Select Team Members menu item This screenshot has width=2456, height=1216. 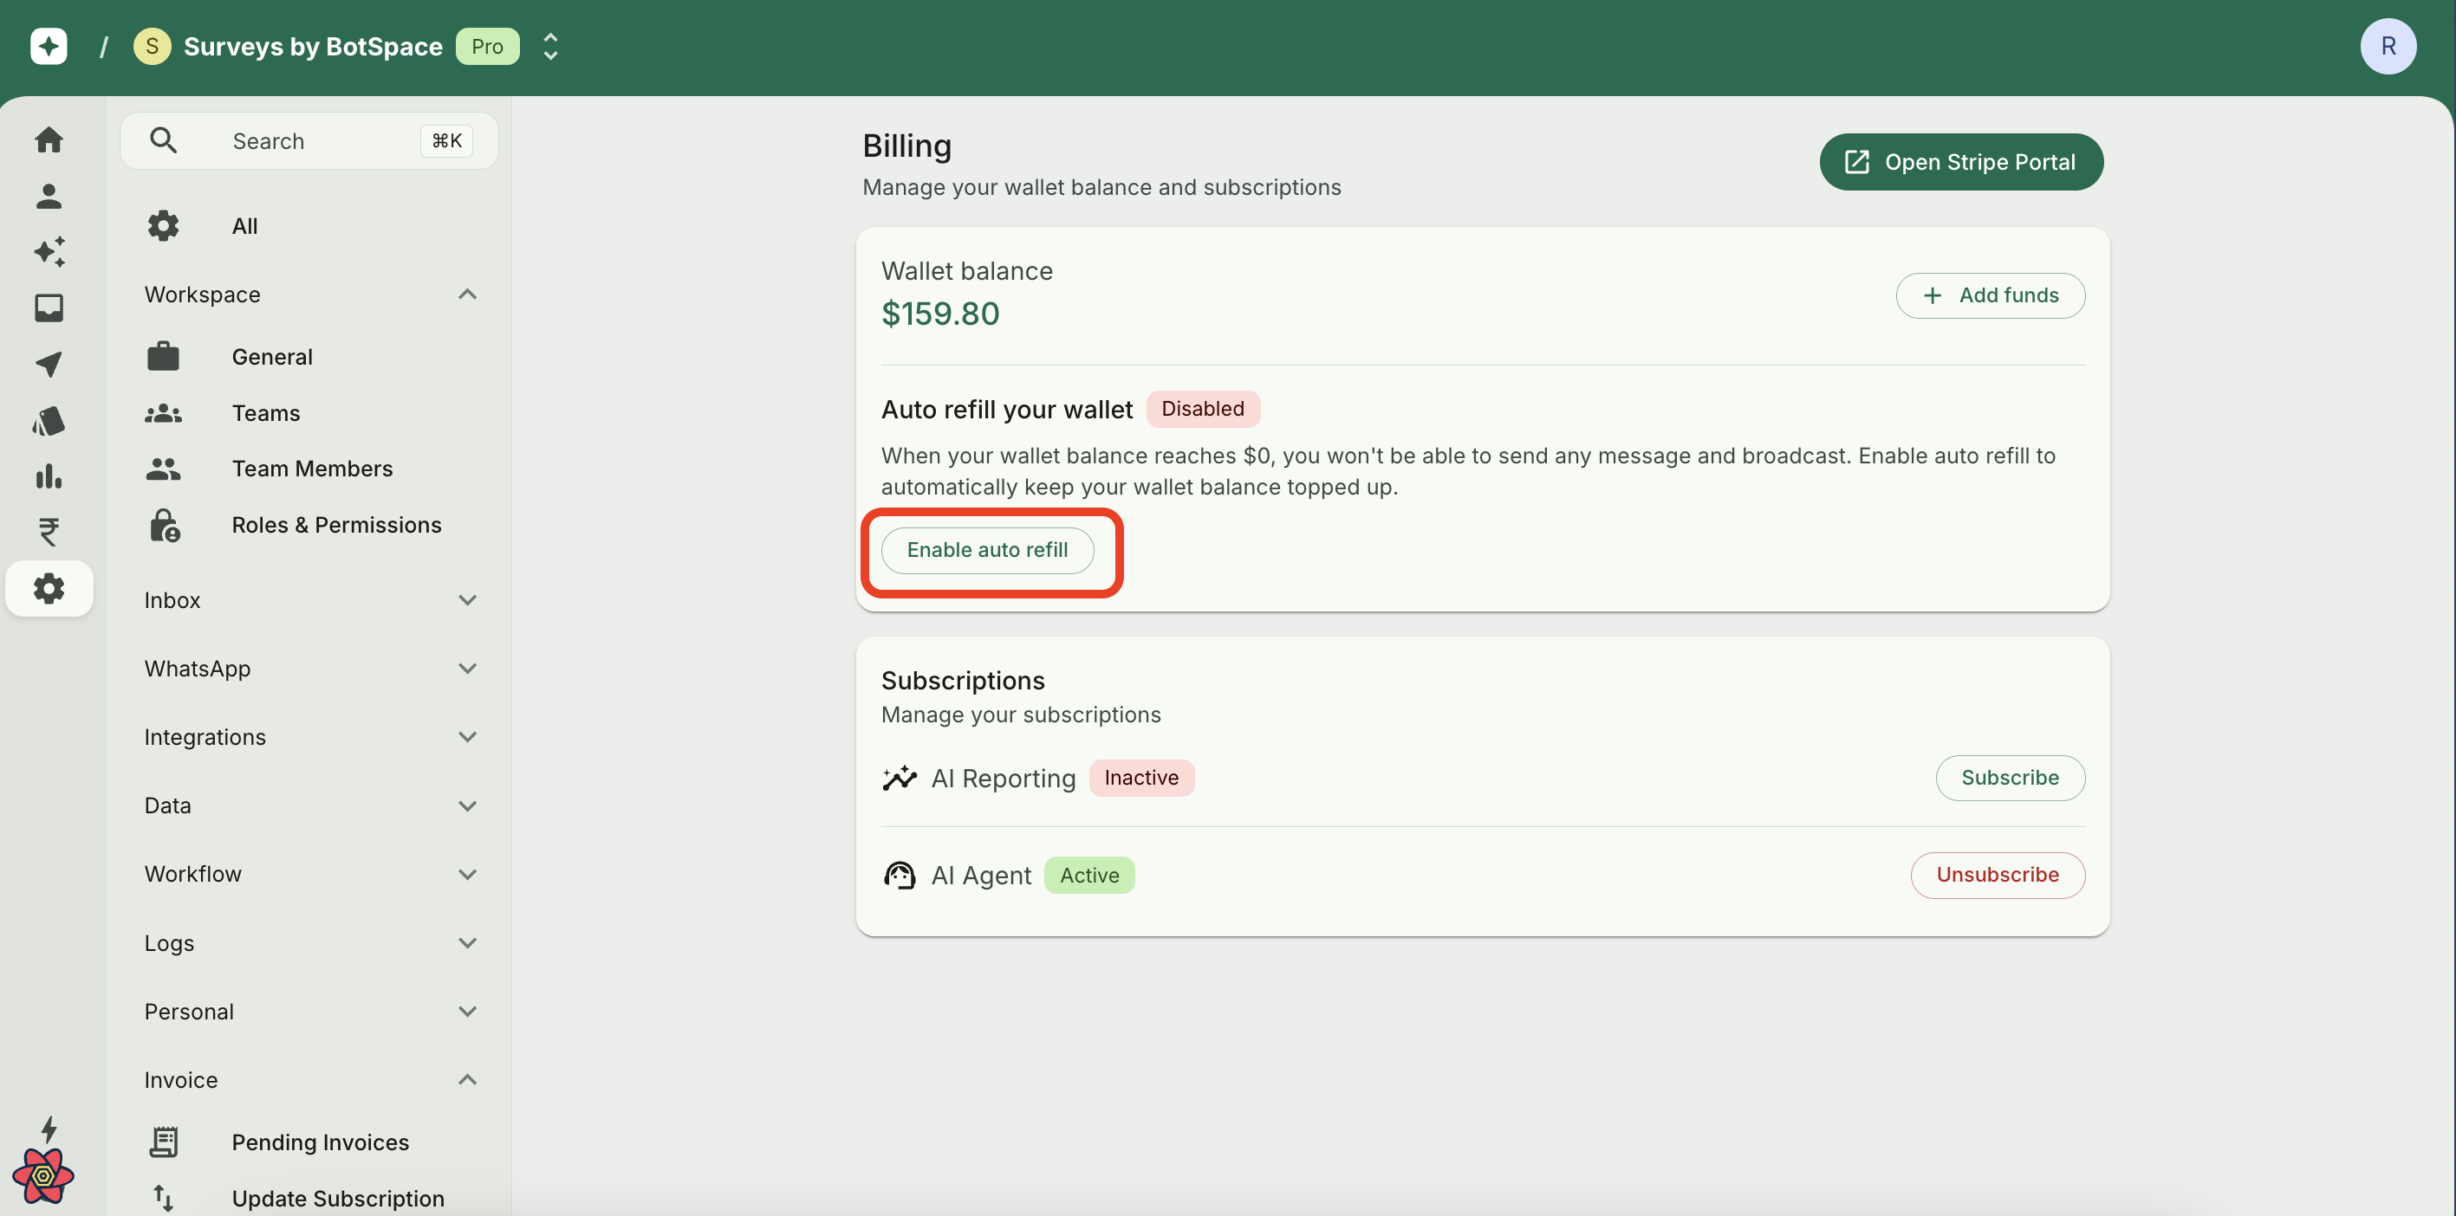tap(312, 469)
